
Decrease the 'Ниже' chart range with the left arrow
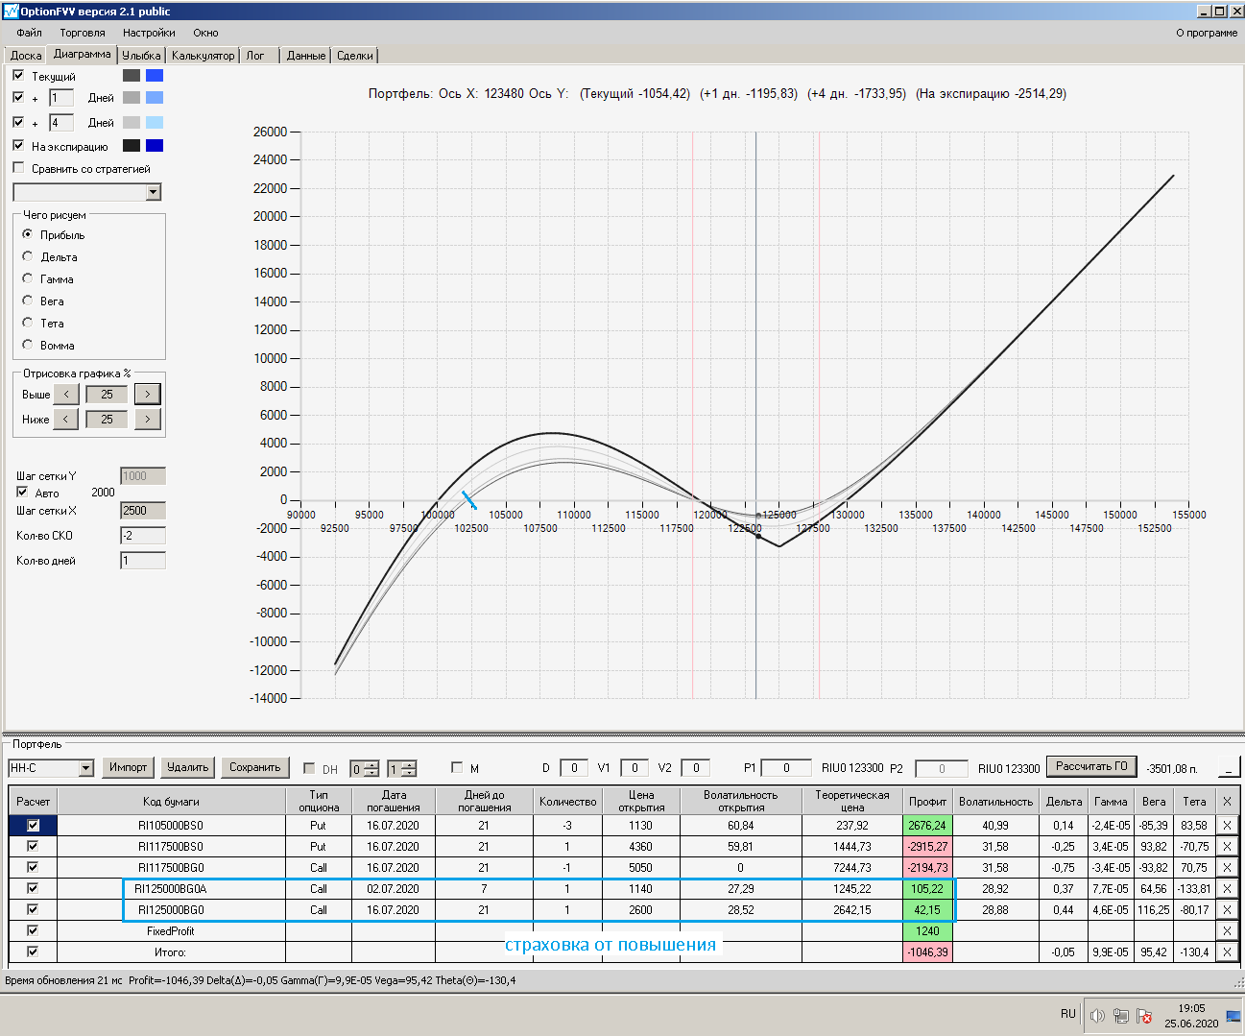(65, 420)
